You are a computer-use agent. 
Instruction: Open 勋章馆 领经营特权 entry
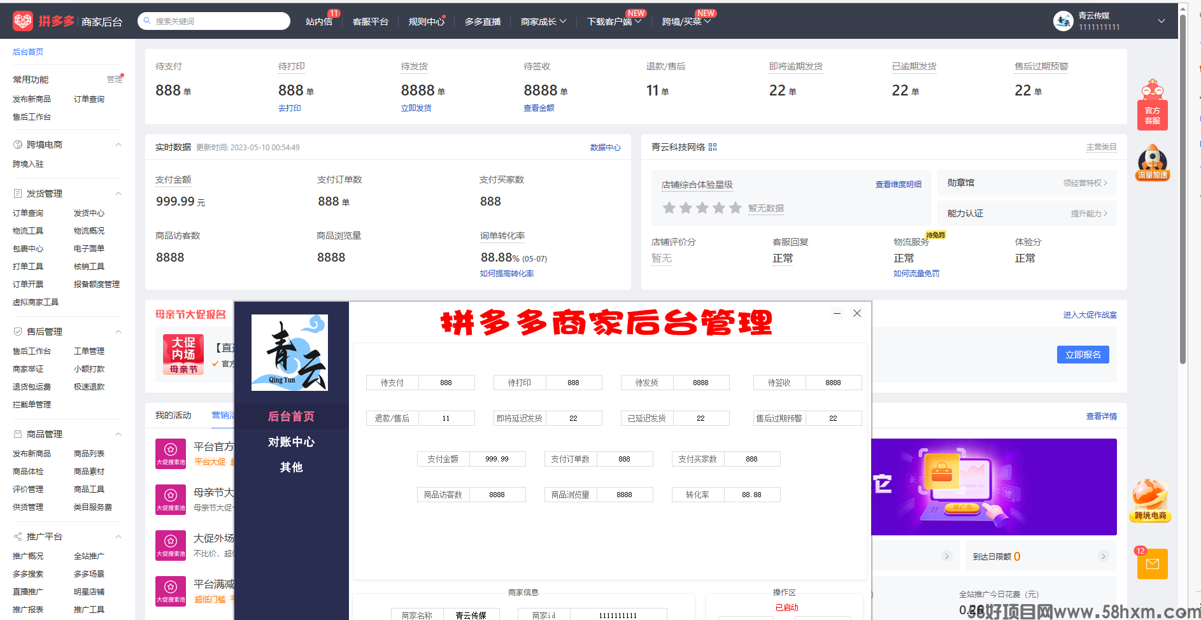pos(1027,183)
